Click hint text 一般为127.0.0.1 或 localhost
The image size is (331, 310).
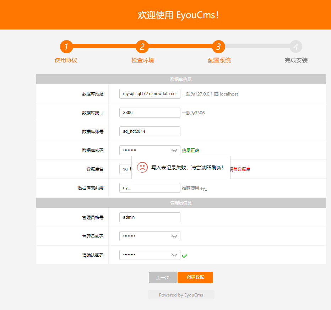point(210,94)
